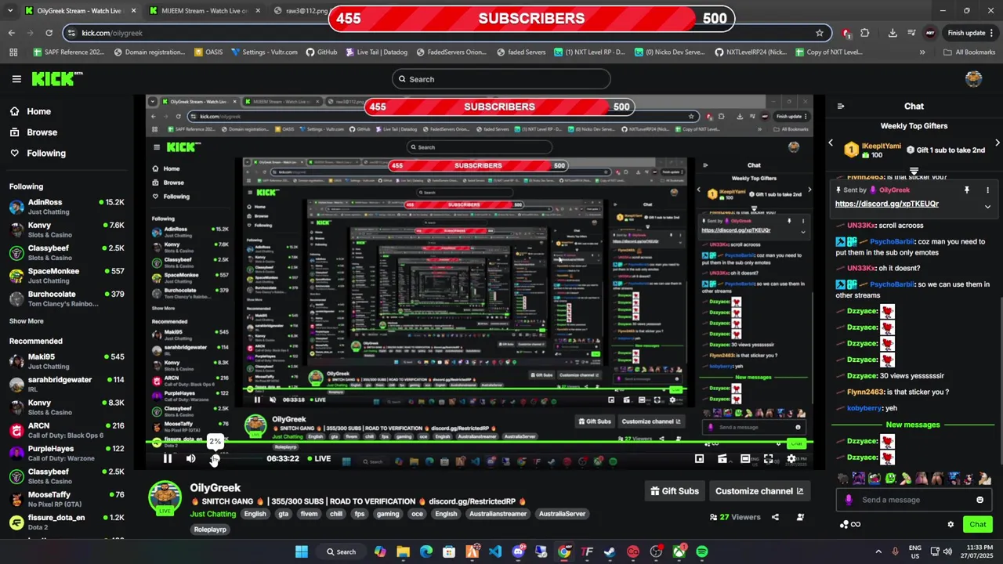Expand Show More followed channels
The height and width of the screenshot is (564, 1003).
tap(27, 321)
